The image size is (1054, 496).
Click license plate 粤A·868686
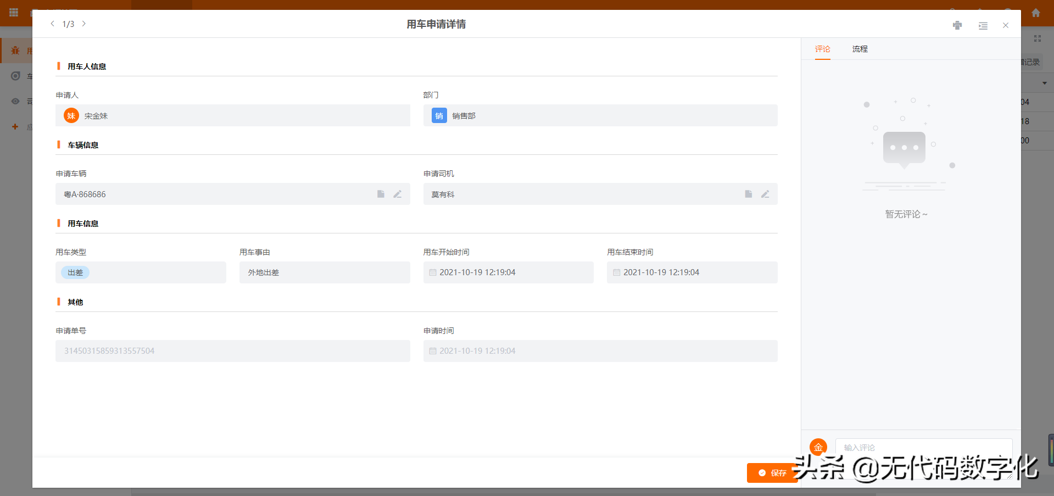[x=85, y=194]
